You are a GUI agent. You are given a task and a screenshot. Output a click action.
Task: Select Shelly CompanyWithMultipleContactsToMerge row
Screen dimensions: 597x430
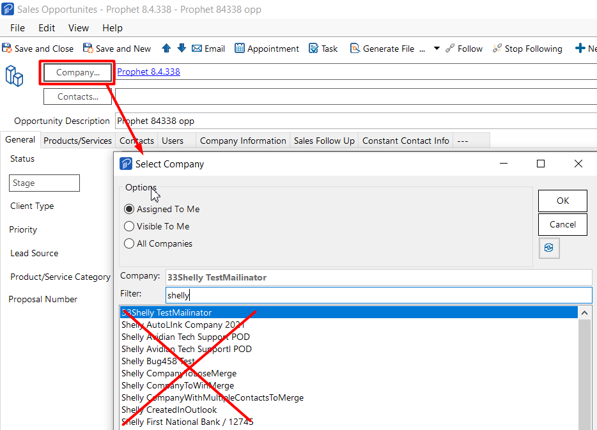point(349,397)
